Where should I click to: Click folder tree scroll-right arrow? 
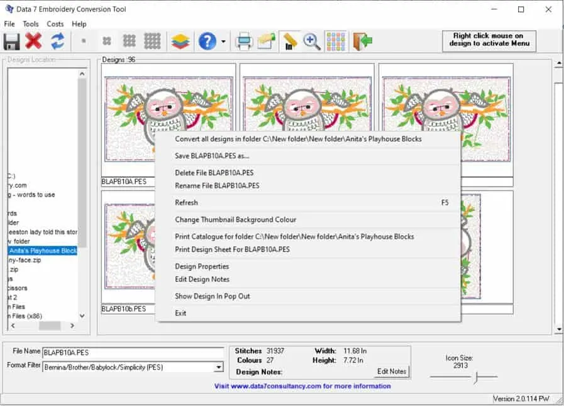(x=72, y=326)
